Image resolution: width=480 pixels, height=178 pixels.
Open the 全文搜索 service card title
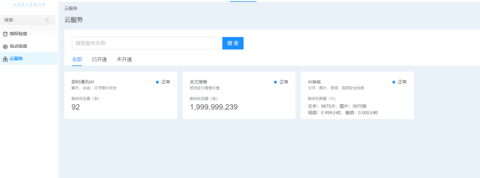(x=198, y=82)
